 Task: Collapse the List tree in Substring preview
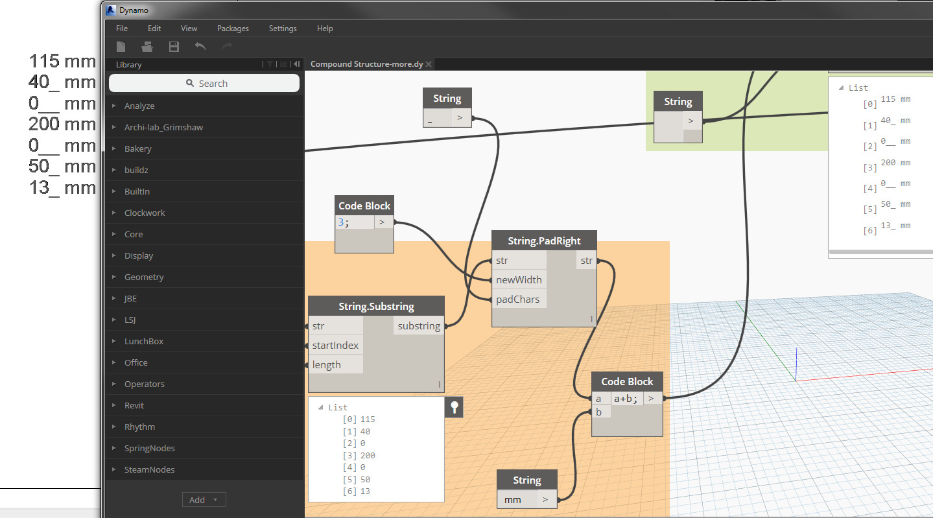pos(321,408)
